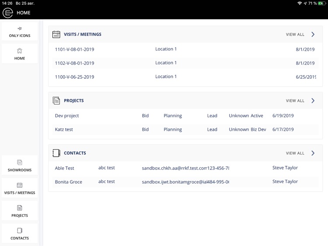
Task: Open Visits / Meetings in the sidebar
Action: tap(20, 188)
